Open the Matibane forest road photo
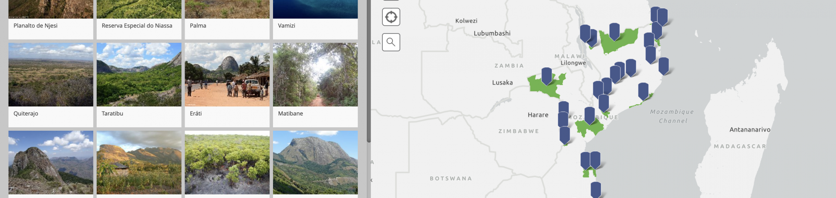Screen dimensions: 836x198 click(315, 75)
